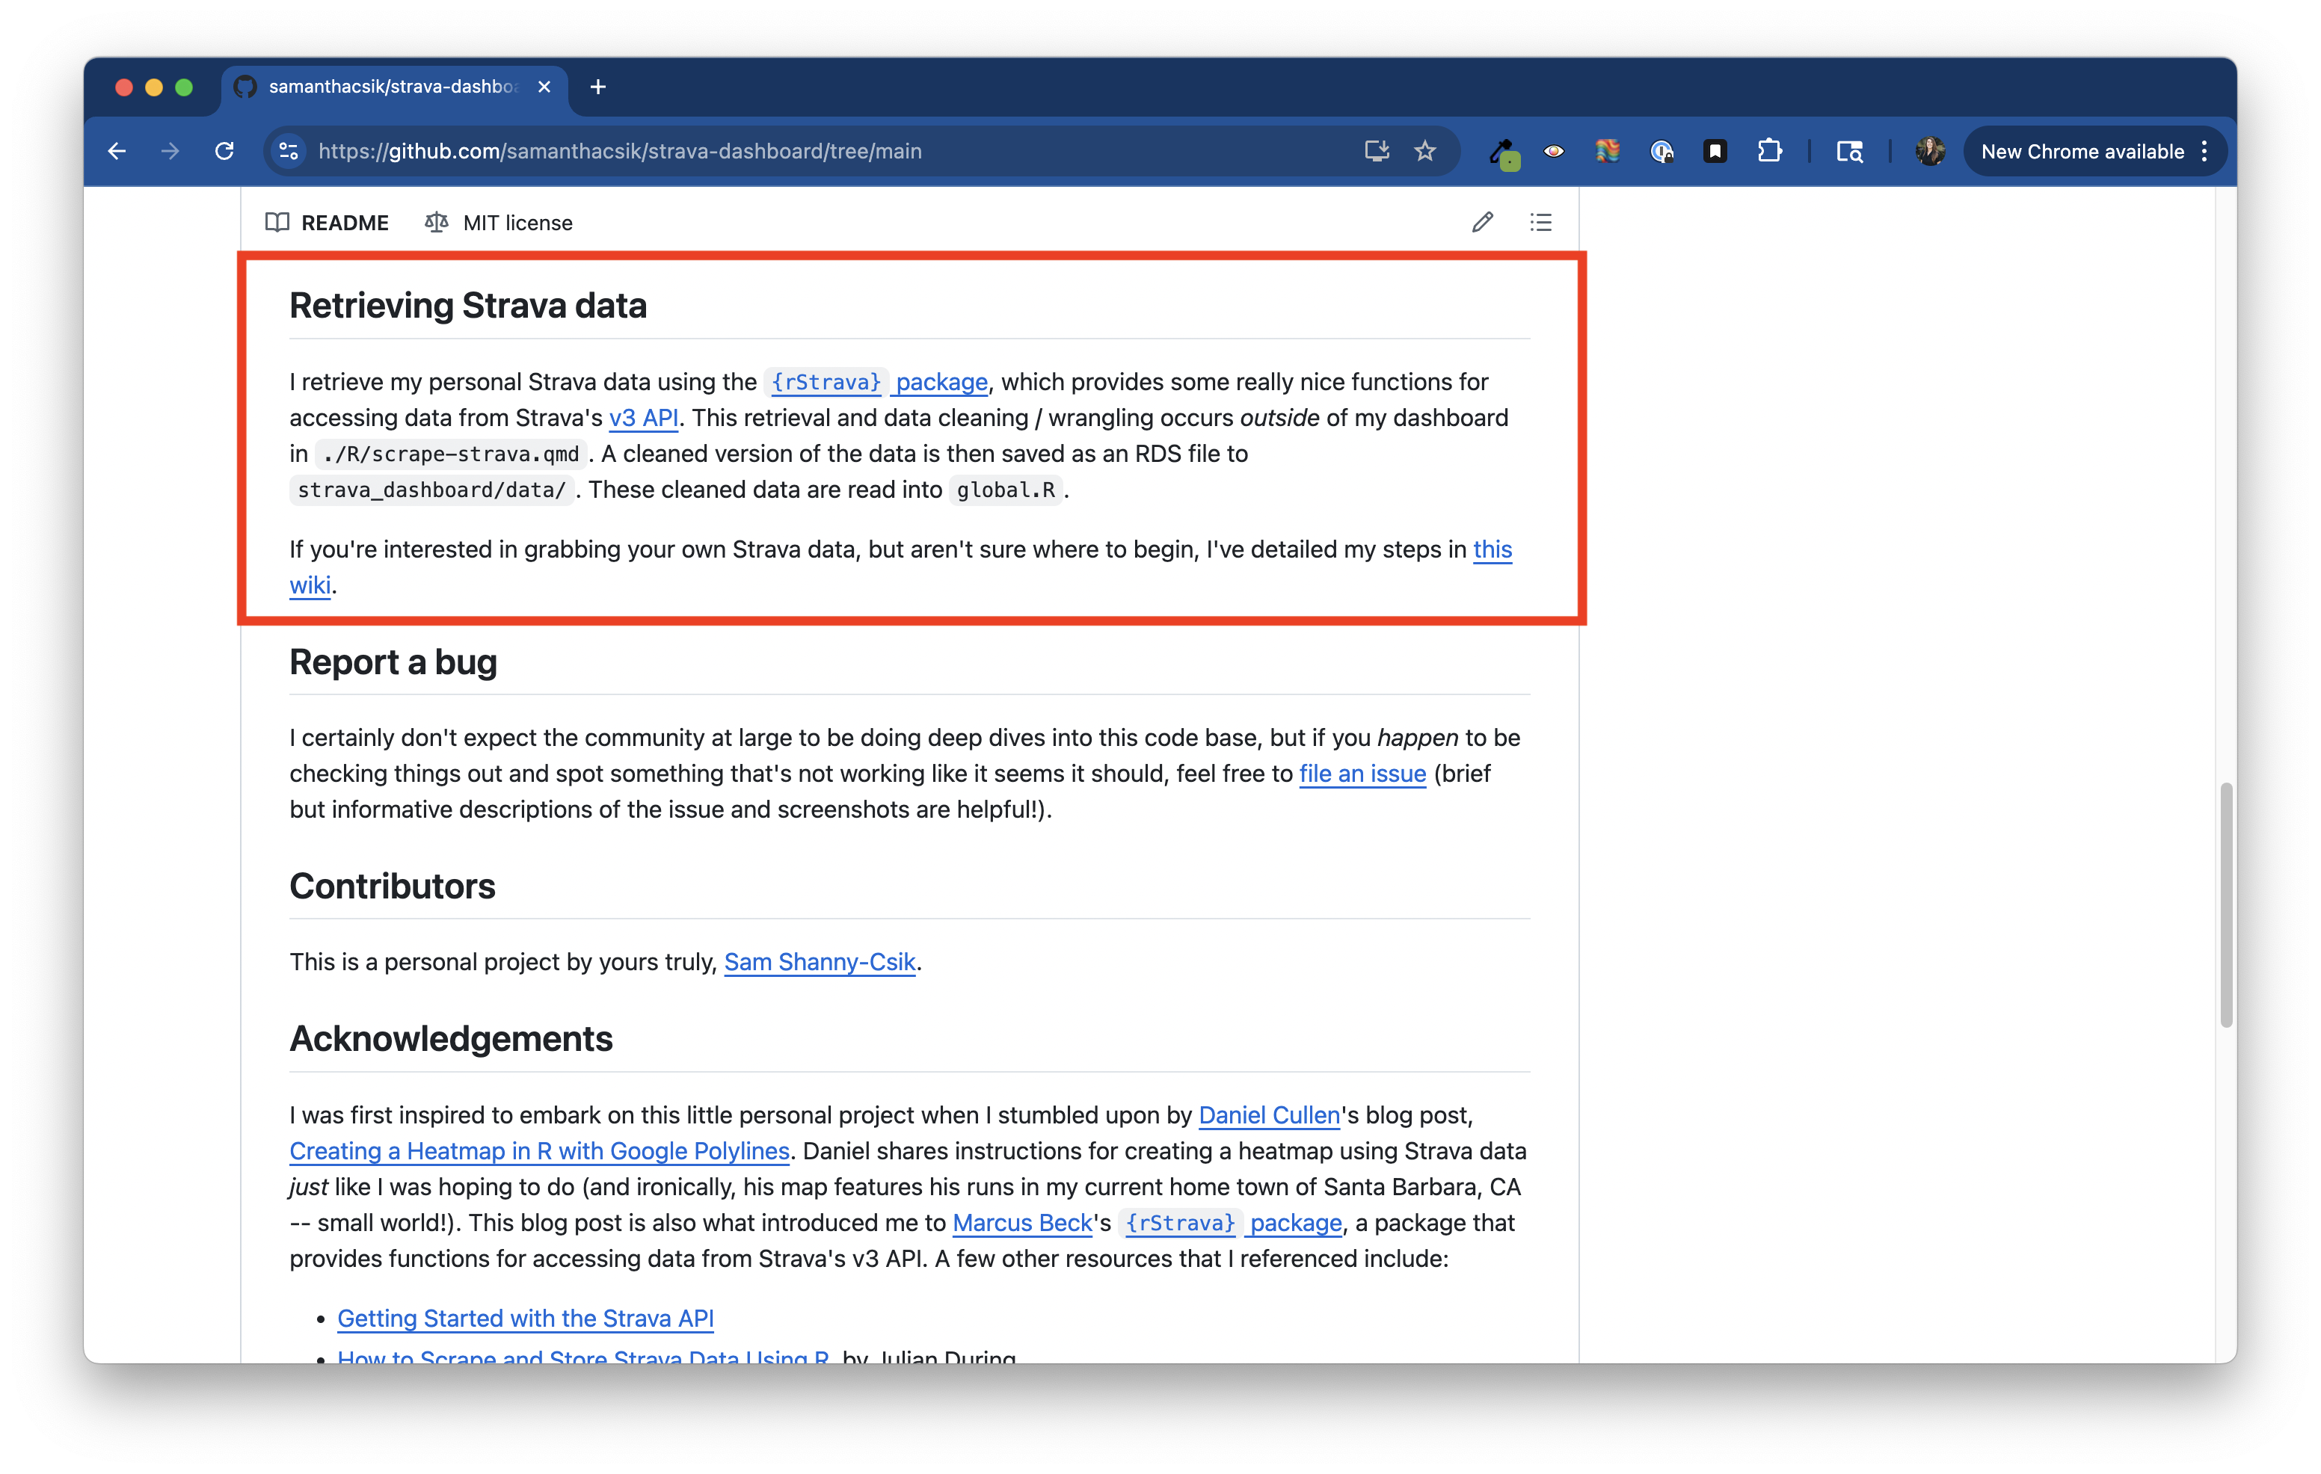The image size is (2321, 1474).
Task: Open the Chrome profile avatar
Action: 1930,151
